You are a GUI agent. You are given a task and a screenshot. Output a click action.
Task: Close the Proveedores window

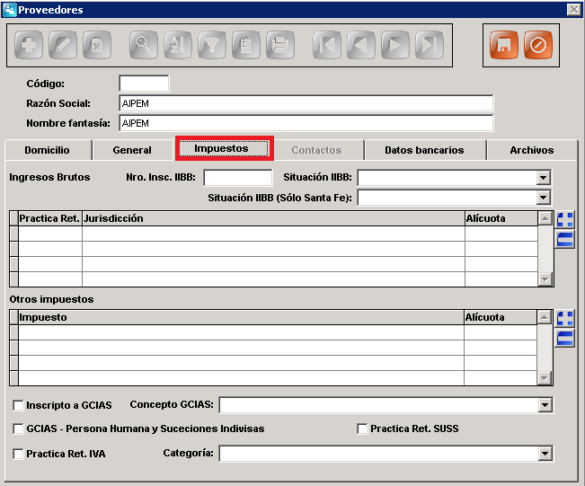tap(574, 9)
